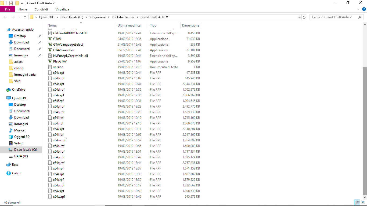The height and width of the screenshot is (206, 367).
Task: Open the Void quick access folder
Action: [17, 81]
